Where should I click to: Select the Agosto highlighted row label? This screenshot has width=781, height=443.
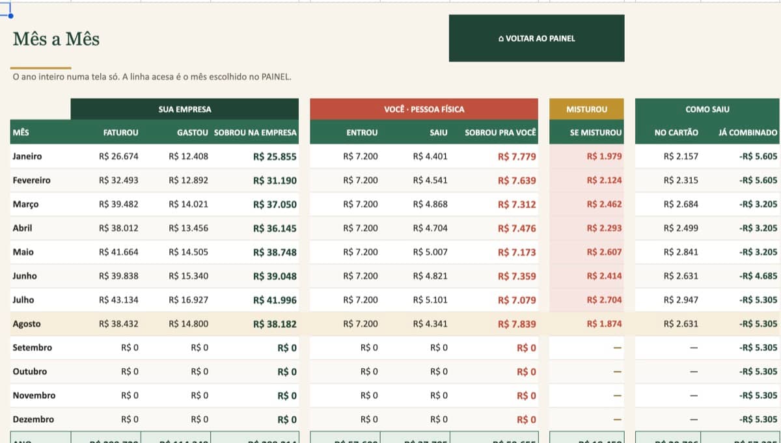click(x=27, y=323)
